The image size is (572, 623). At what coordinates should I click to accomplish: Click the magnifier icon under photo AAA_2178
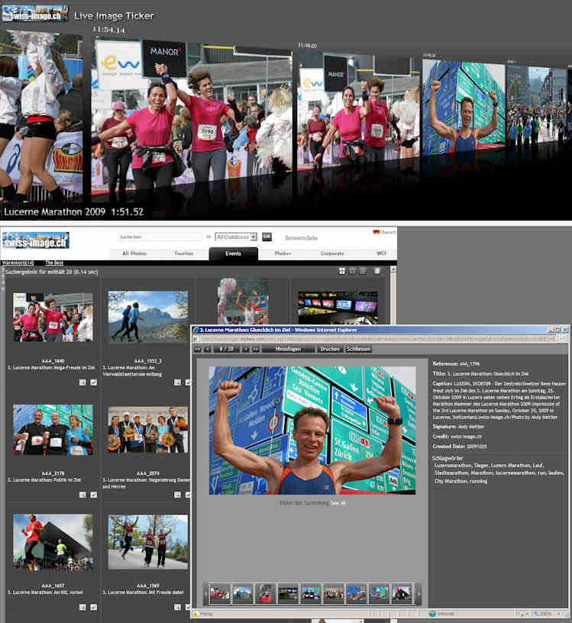(x=82, y=495)
